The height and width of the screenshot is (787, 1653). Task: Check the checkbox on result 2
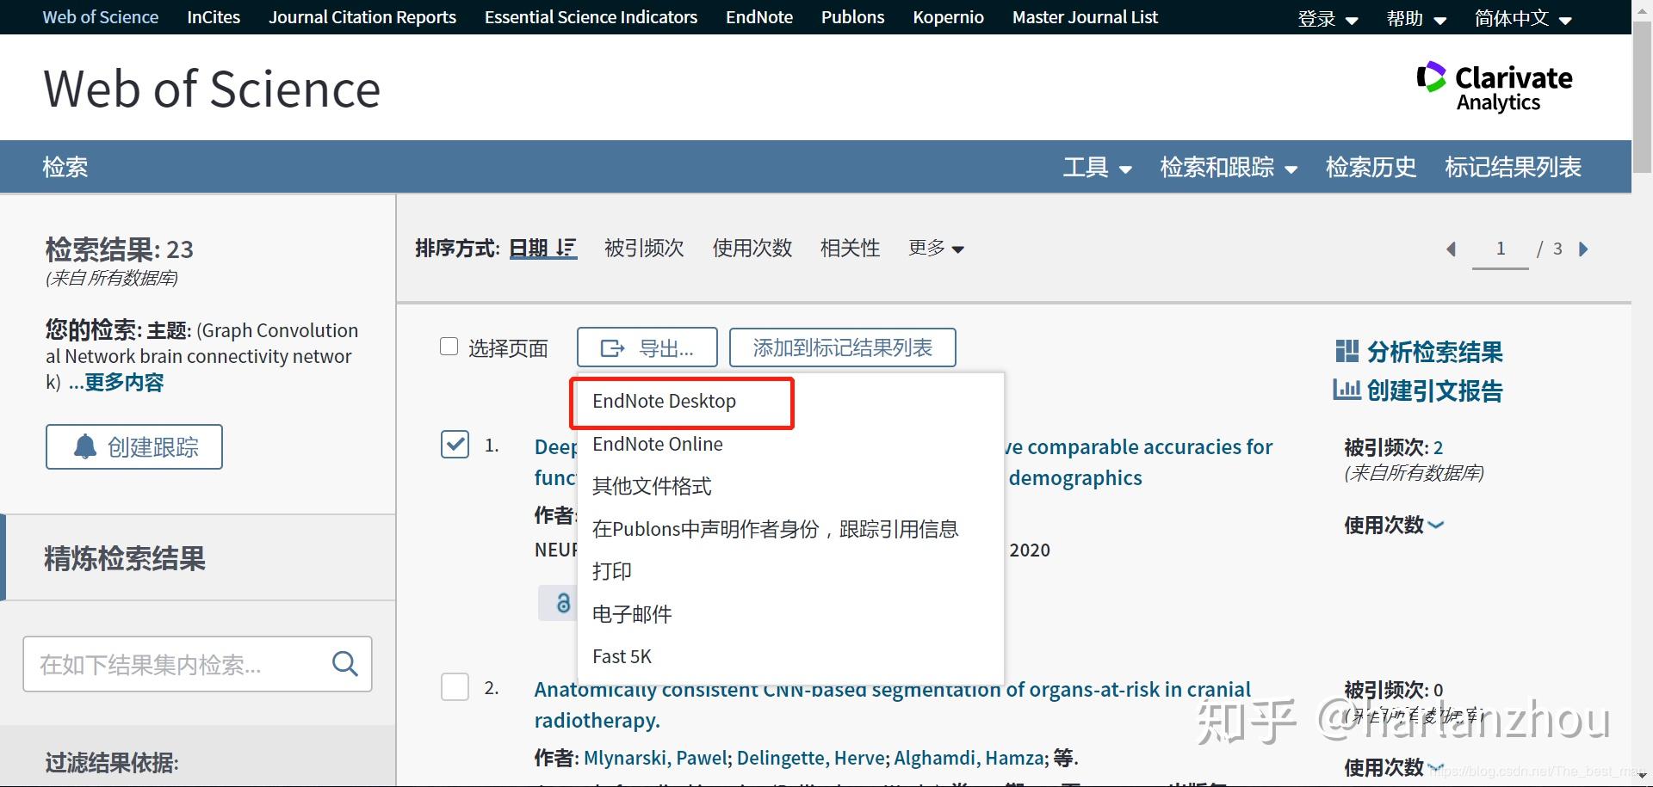455,686
